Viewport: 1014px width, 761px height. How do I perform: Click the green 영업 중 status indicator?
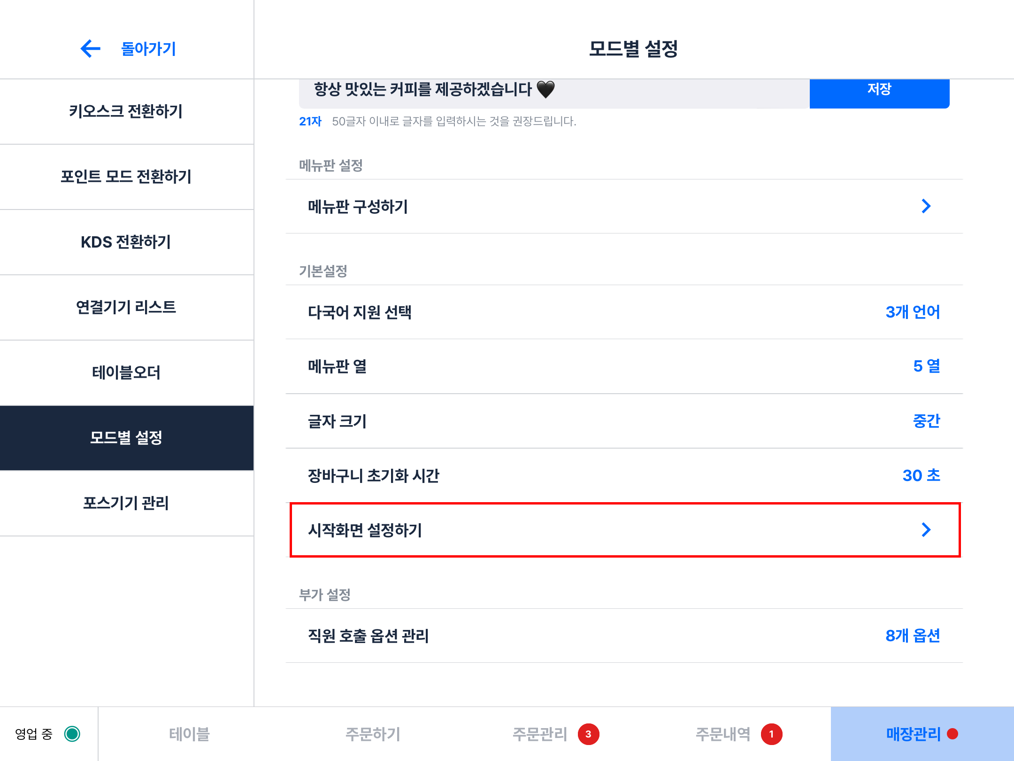[x=72, y=734]
